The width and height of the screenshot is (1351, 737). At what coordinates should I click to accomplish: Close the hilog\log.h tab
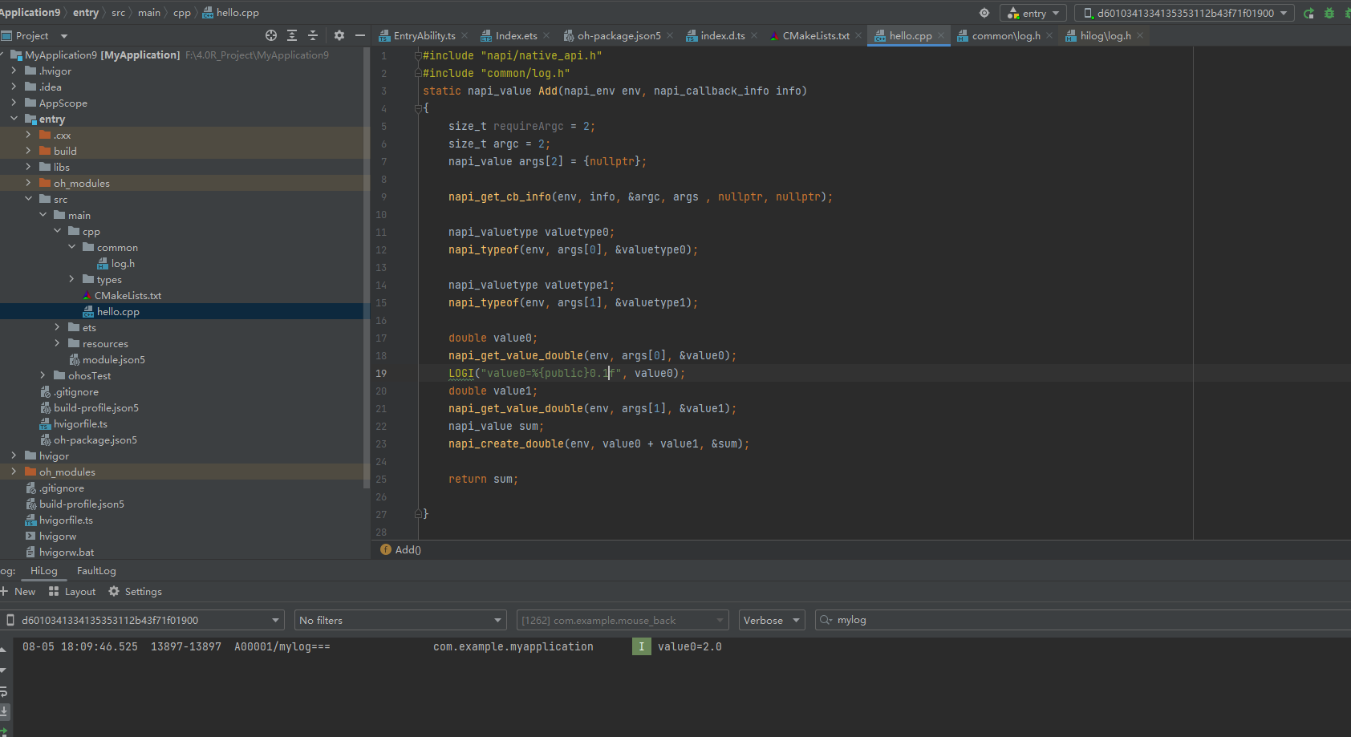pos(1140,35)
